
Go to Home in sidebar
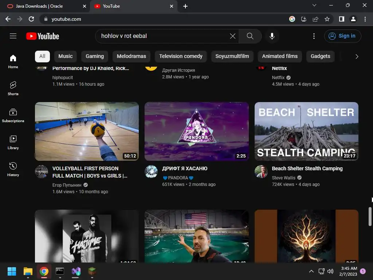point(13,61)
